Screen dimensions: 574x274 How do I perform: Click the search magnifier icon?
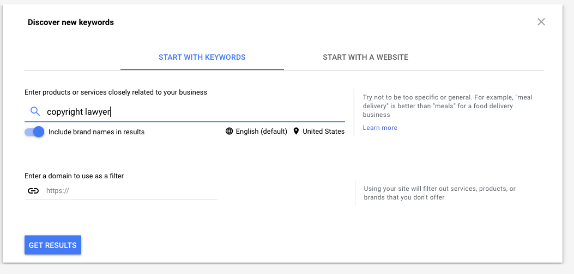pos(35,111)
